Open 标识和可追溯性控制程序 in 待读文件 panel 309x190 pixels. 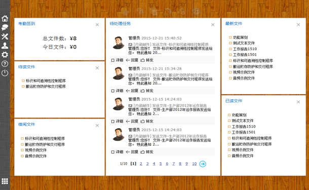[x=46, y=81]
